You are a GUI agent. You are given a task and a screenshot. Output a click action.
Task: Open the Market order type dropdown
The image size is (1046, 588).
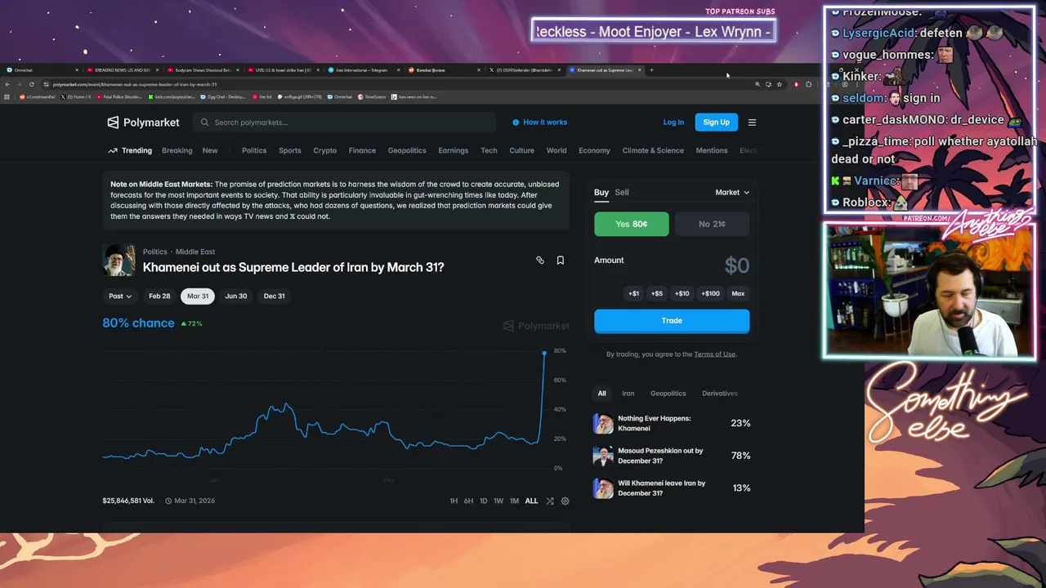pyautogui.click(x=732, y=193)
